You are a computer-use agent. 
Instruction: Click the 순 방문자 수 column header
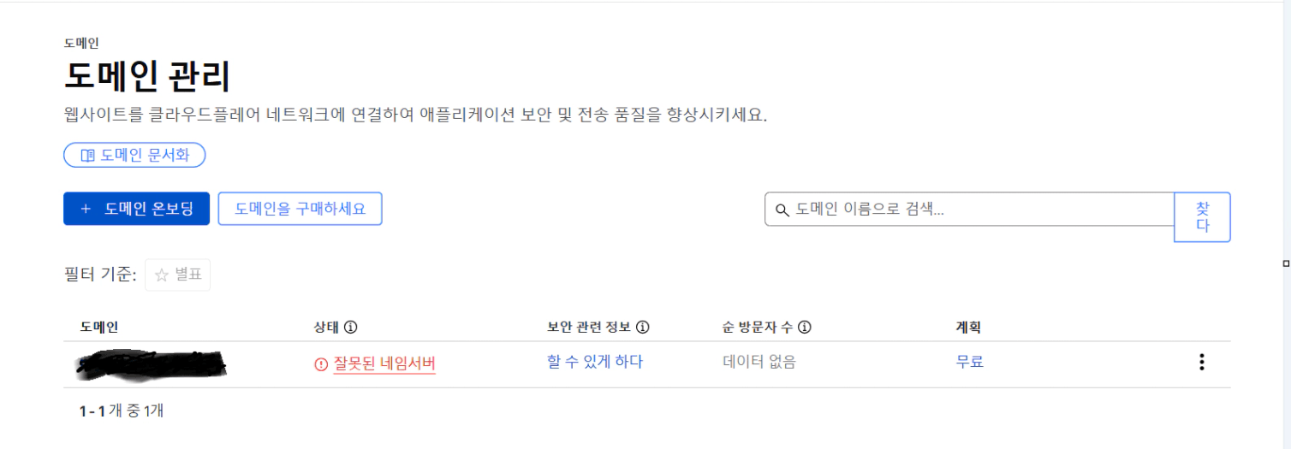758,327
